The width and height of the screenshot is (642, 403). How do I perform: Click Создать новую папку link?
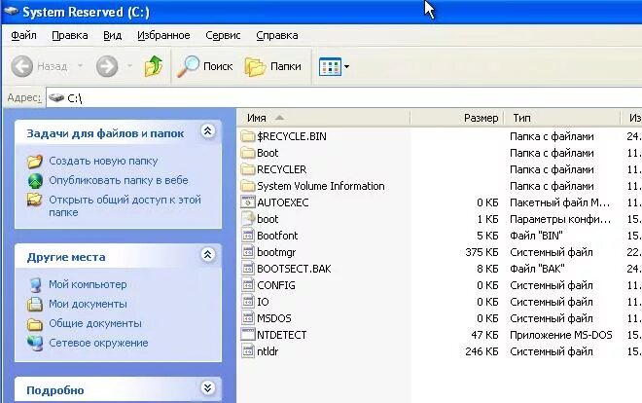(x=103, y=161)
